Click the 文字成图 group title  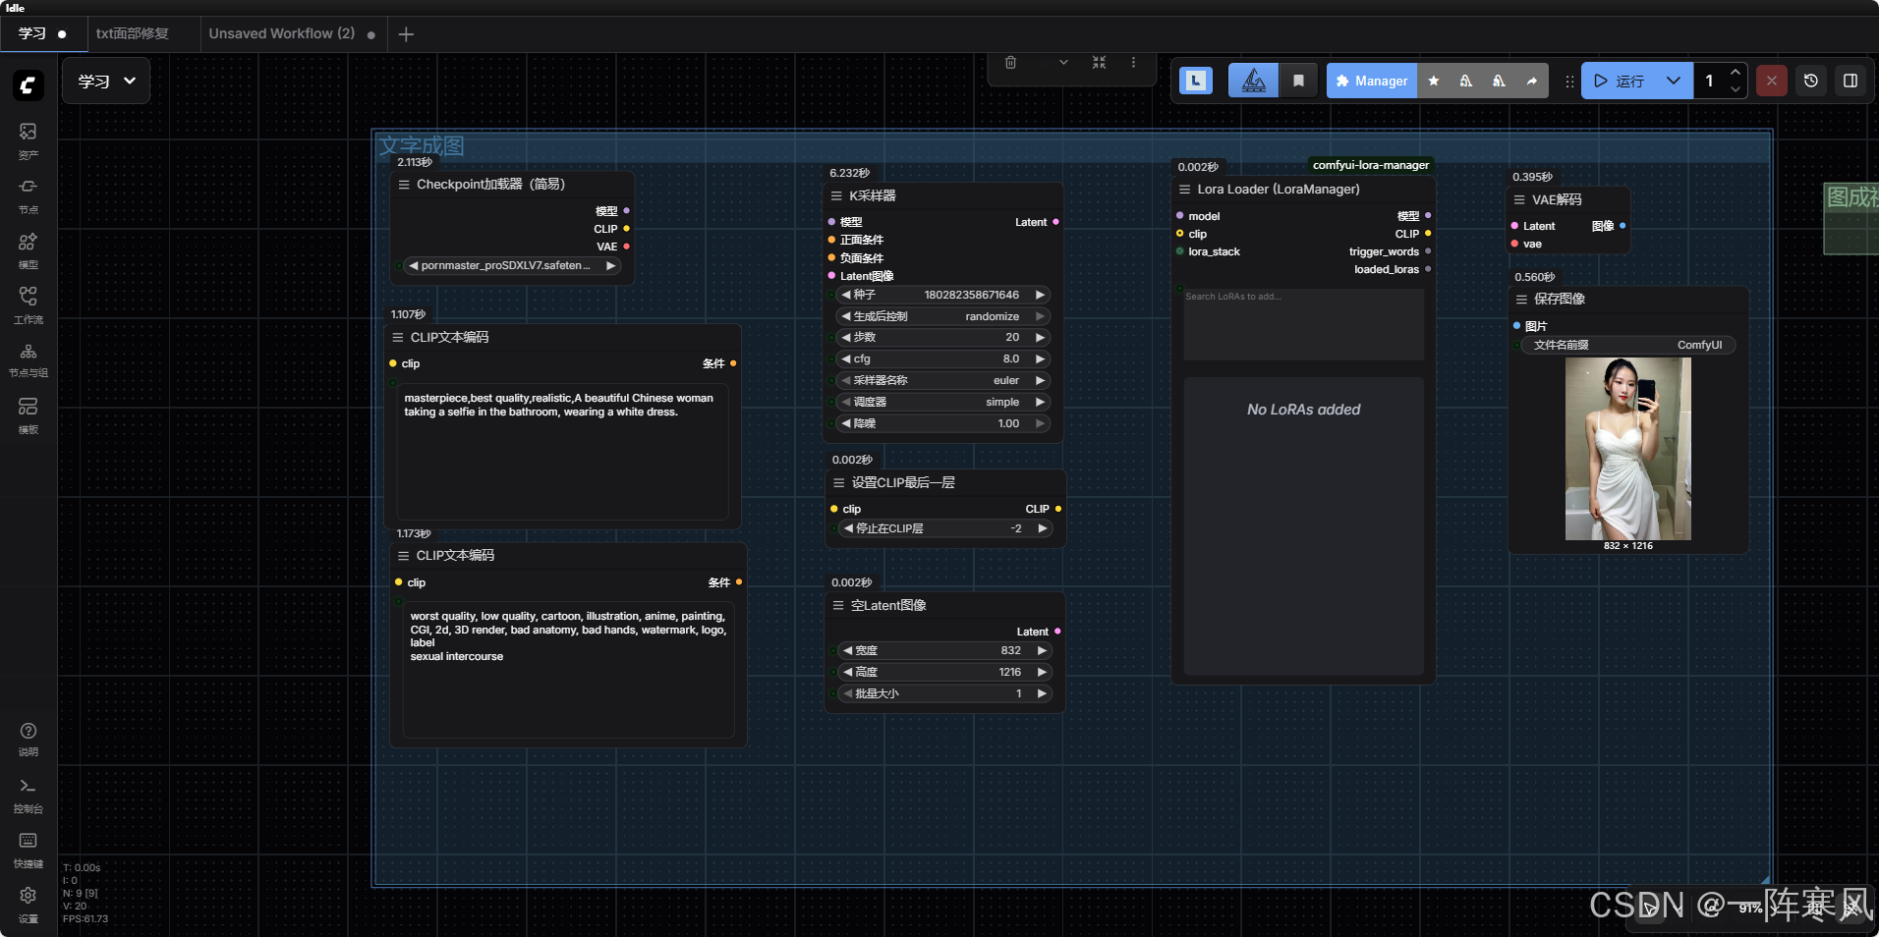click(x=422, y=146)
